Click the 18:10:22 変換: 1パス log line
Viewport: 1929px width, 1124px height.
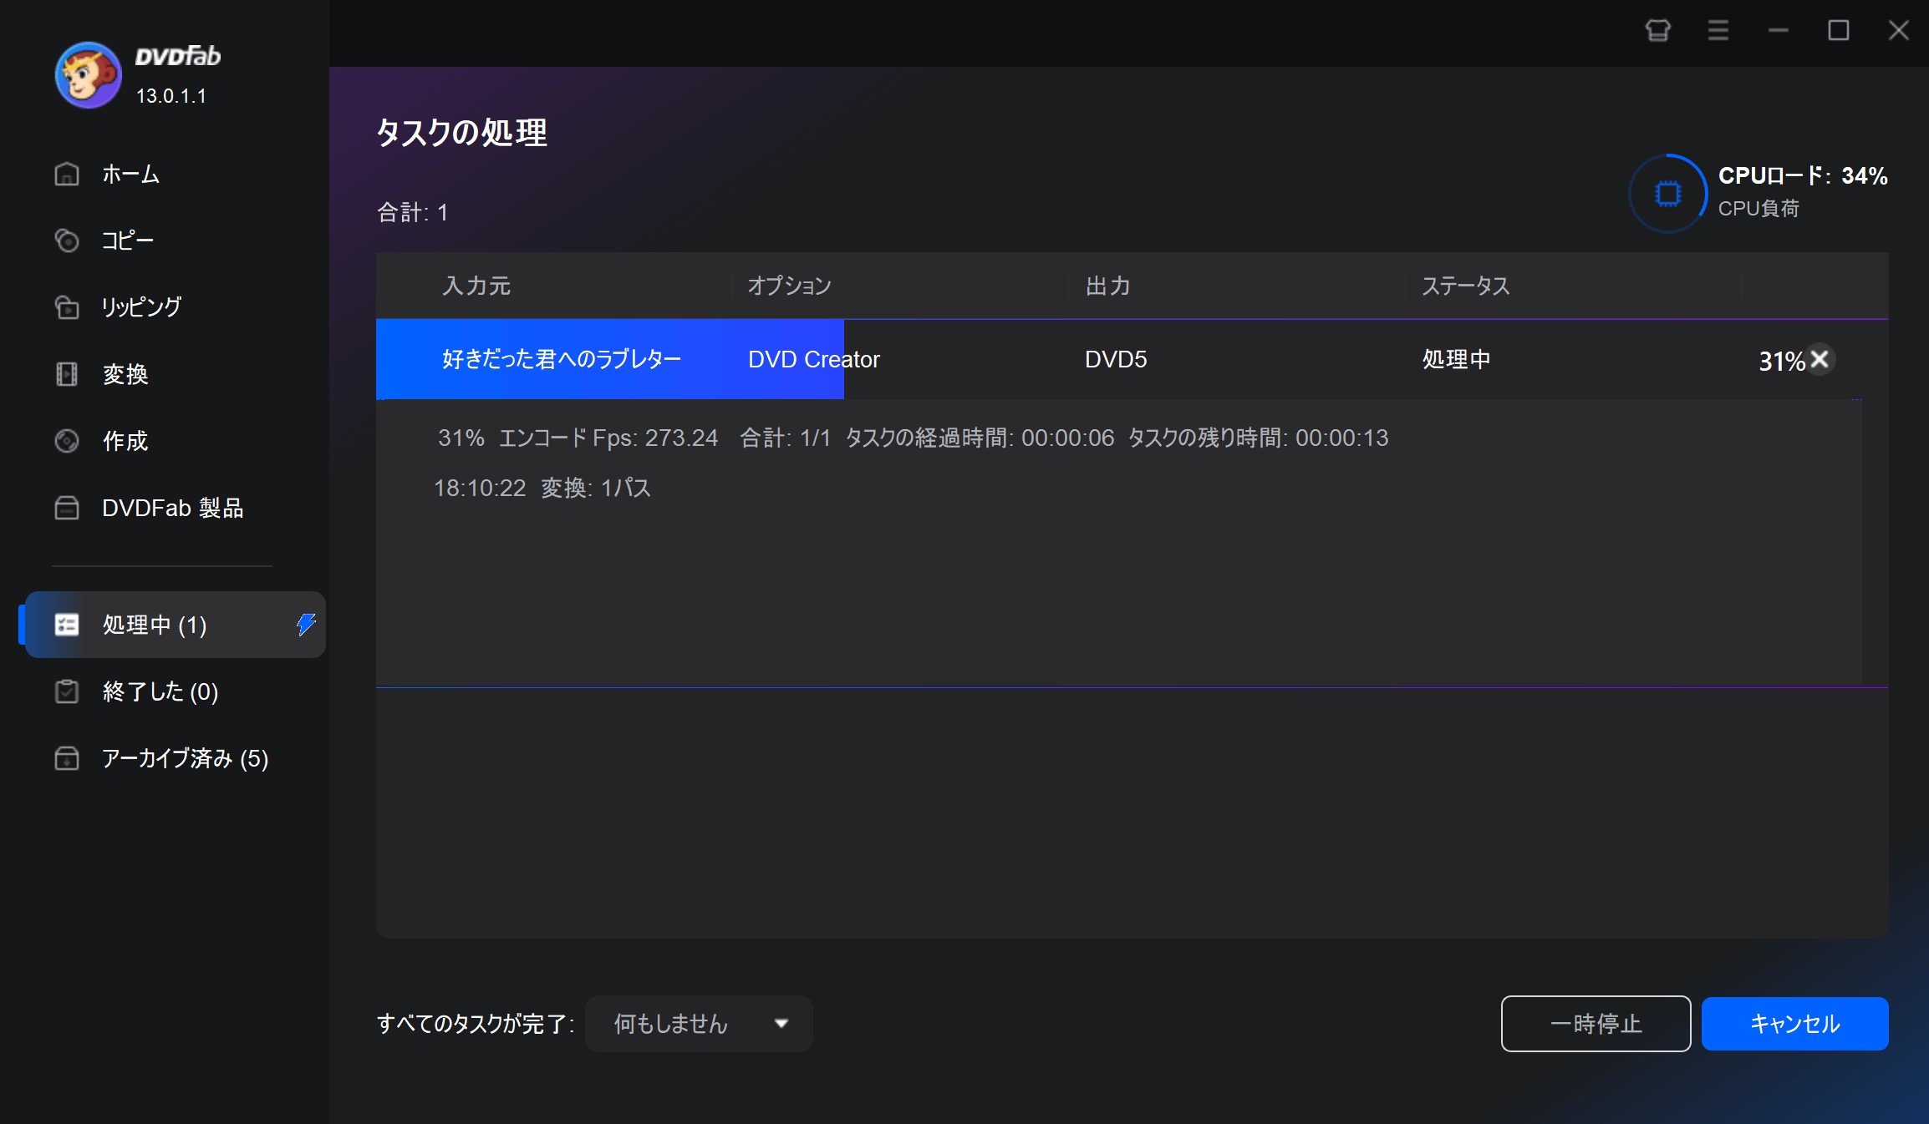coord(542,488)
